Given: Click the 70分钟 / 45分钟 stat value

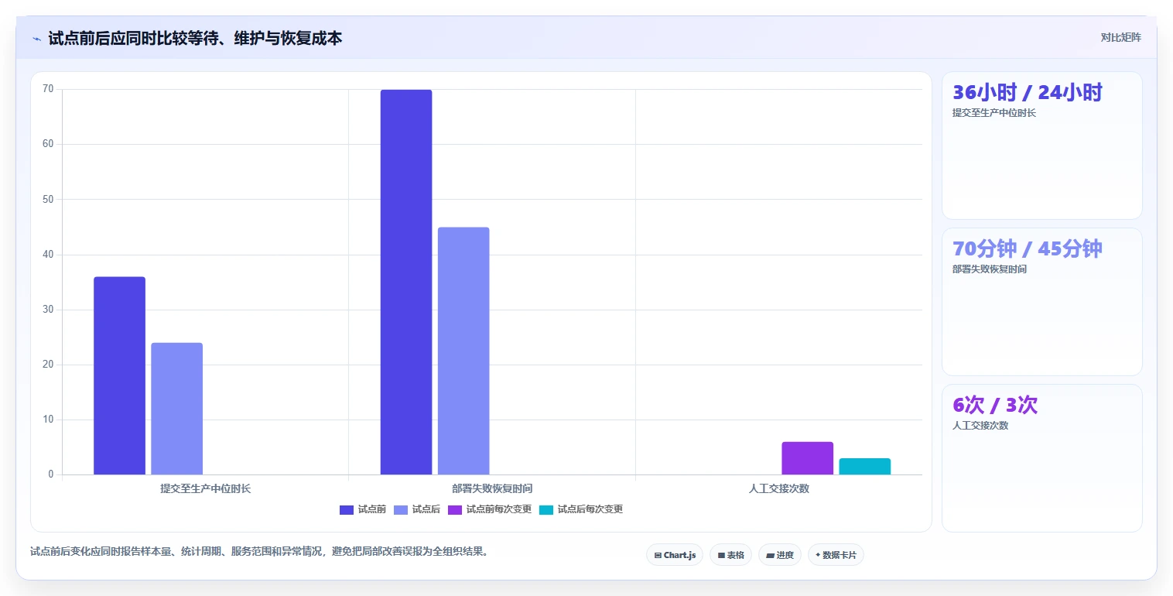Looking at the screenshot, I should pyautogui.click(x=1027, y=248).
